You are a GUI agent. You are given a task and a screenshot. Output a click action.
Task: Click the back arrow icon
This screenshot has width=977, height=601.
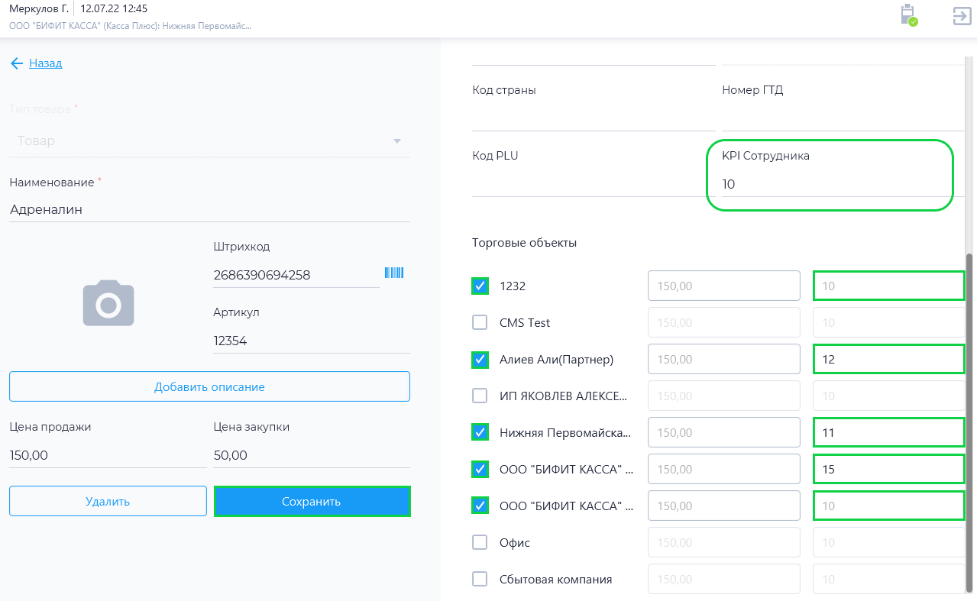coord(17,63)
